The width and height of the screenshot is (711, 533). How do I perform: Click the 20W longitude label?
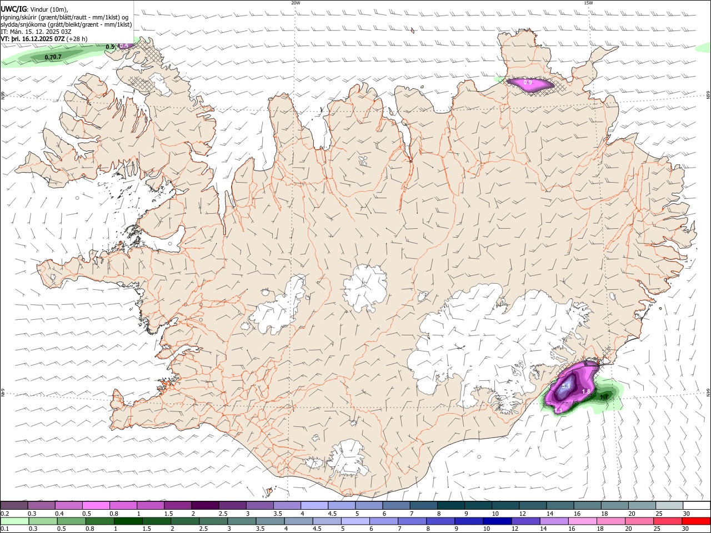pos(296,3)
